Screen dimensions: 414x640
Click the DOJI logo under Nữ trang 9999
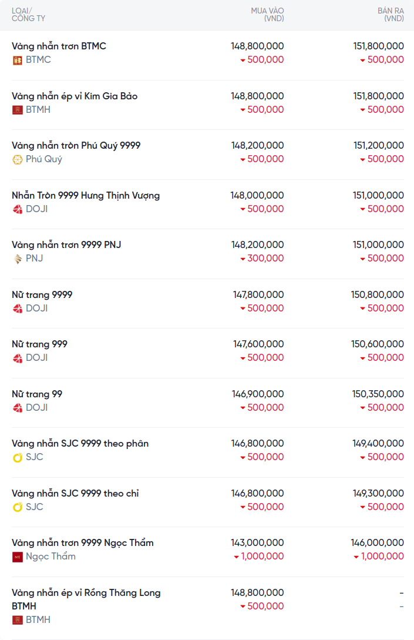[x=18, y=309]
